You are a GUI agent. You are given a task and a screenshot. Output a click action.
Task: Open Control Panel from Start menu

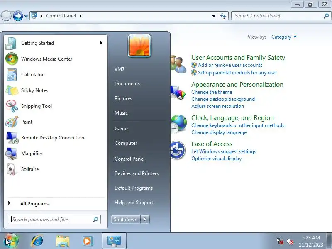click(129, 159)
